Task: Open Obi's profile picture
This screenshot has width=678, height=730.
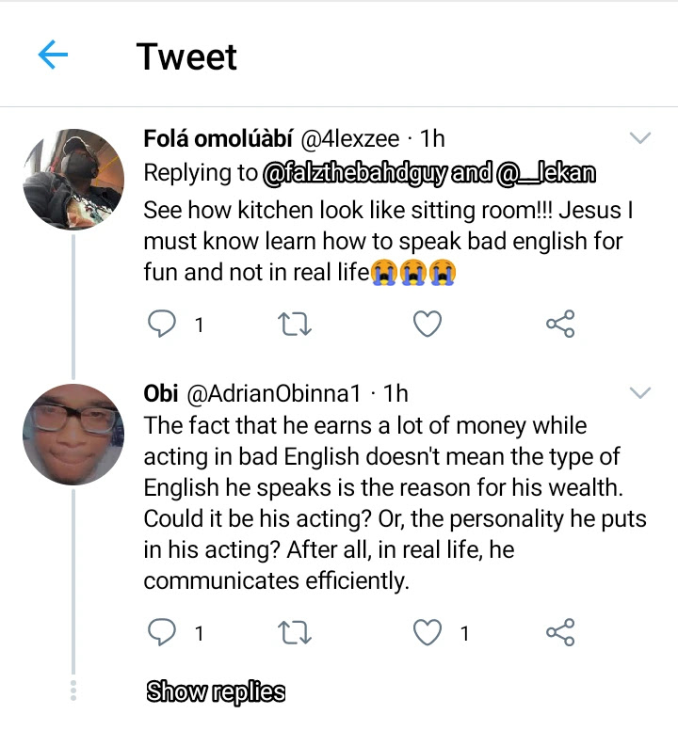Action: (x=73, y=434)
